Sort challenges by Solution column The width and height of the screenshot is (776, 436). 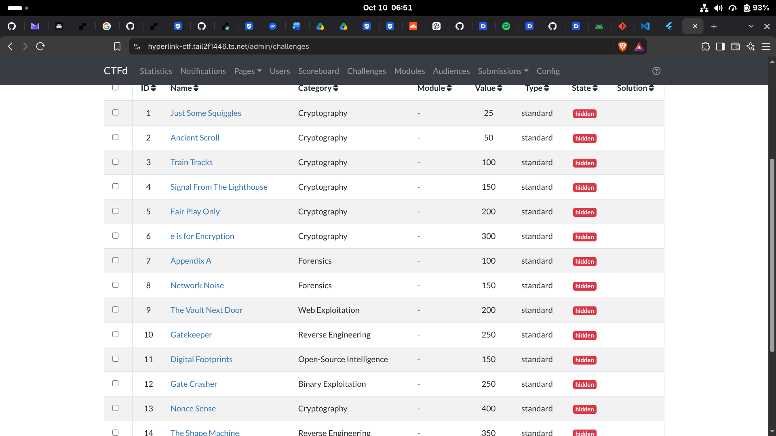[x=635, y=88]
